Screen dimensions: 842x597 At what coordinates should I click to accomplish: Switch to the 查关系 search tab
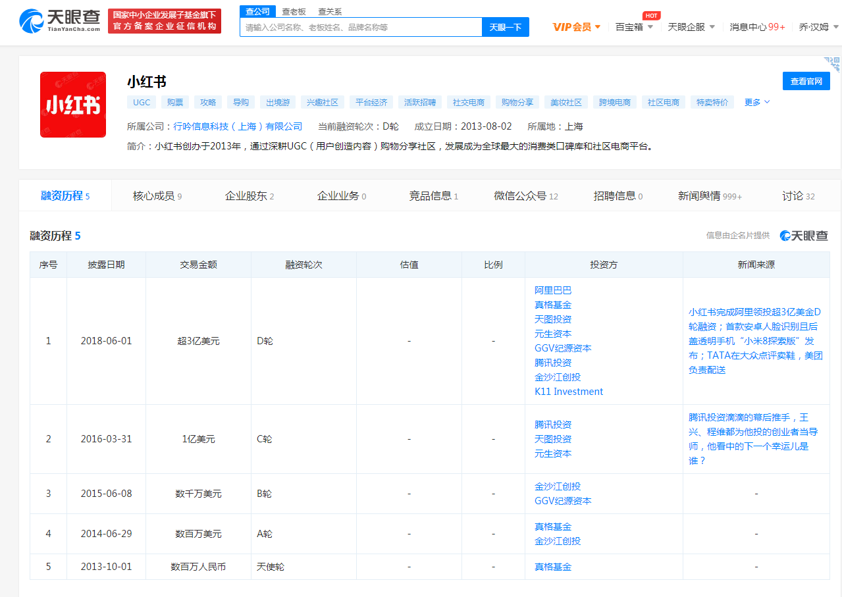(330, 12)
